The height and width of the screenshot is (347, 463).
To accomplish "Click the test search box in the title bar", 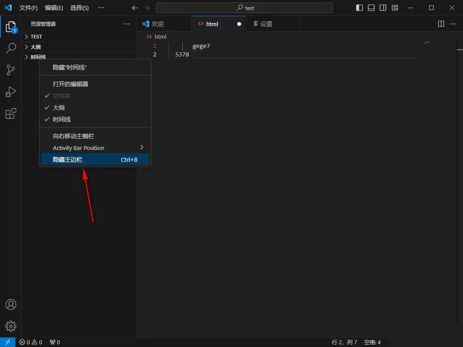I will click(244, 8).
